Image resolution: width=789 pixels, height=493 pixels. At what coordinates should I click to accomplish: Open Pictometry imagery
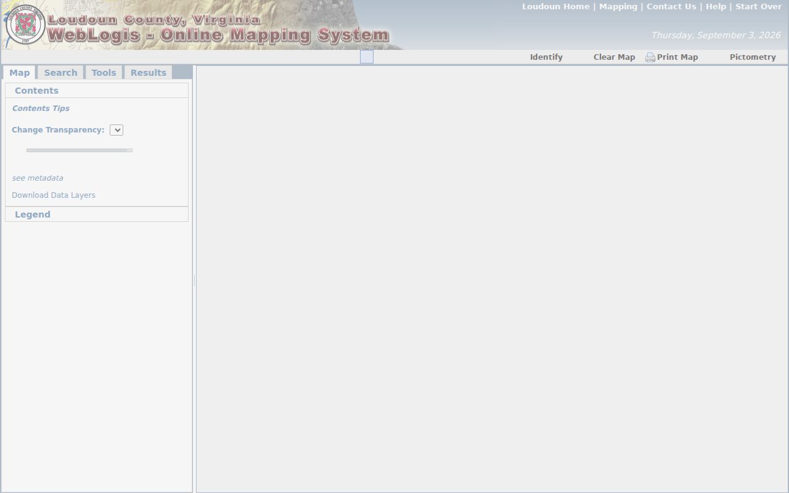point(753,57)
